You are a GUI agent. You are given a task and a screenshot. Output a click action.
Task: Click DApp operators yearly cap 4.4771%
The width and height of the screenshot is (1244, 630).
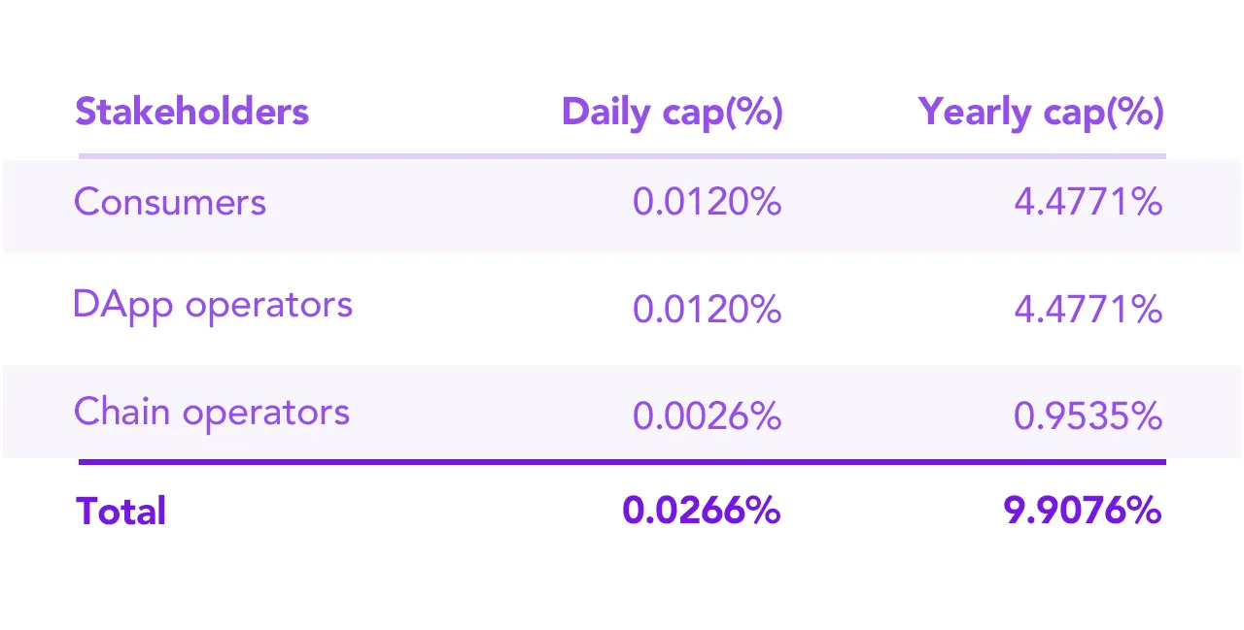[x=1088, y=310]
